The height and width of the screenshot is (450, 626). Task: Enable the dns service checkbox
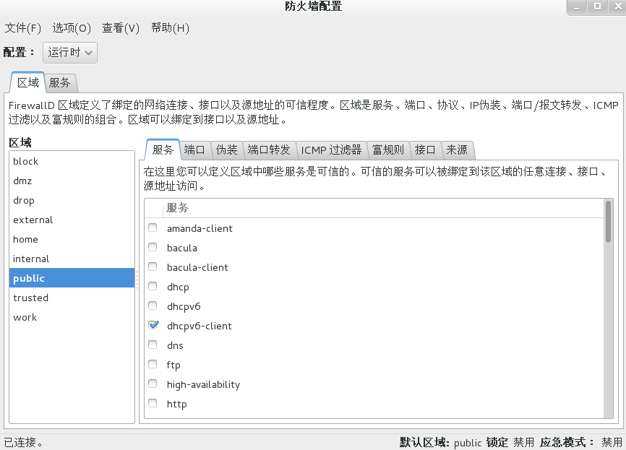click(x=153, y=345)
